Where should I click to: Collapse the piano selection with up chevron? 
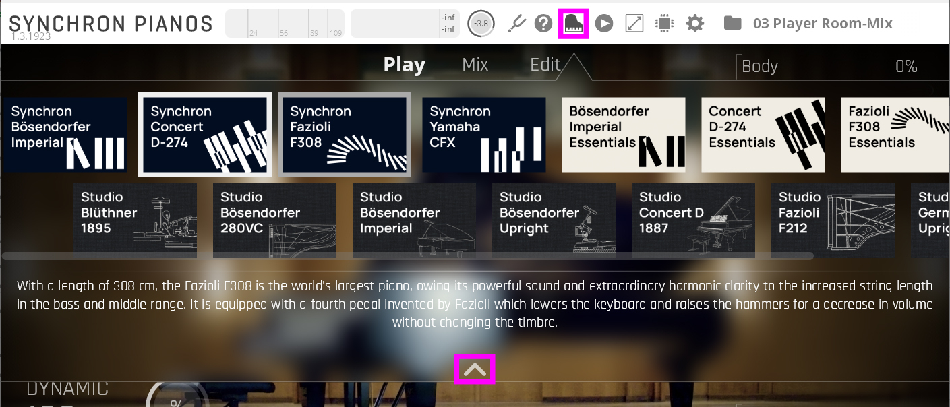coord(475,369)
